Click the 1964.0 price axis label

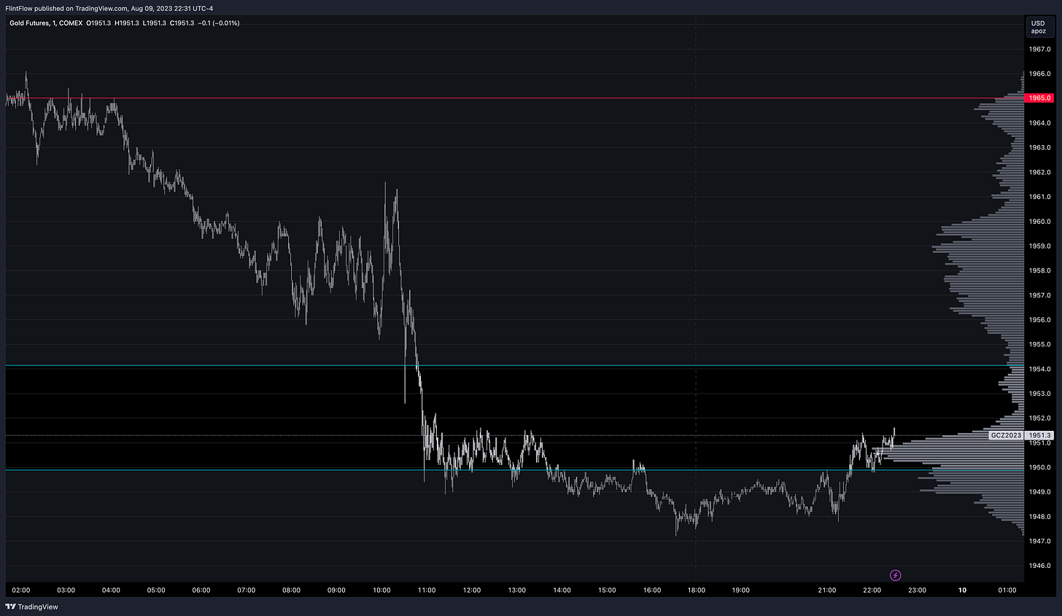1039,123
